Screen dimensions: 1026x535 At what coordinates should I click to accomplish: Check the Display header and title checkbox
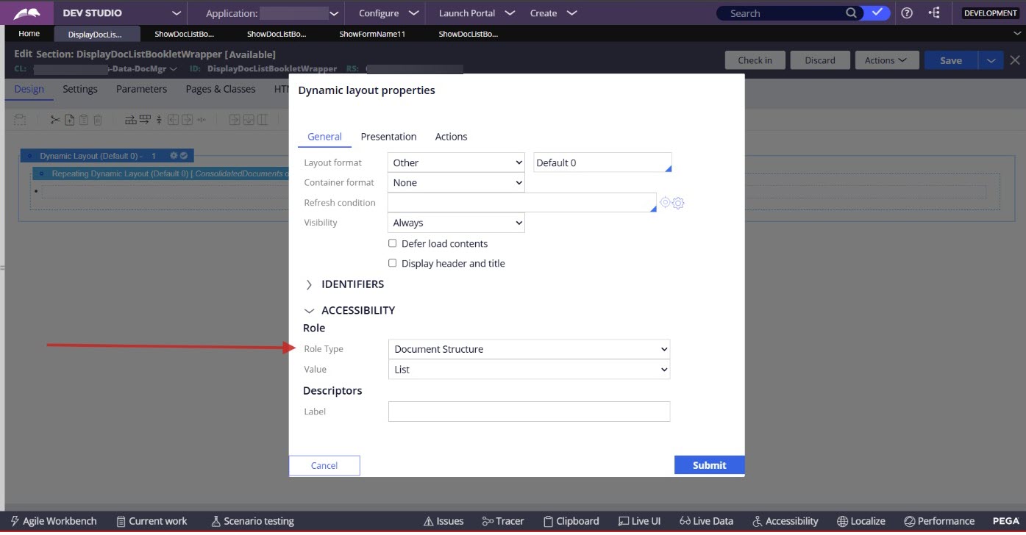click(x=393, y=263)
